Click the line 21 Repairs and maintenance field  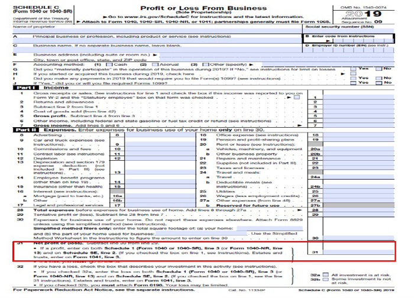point(359,158)
